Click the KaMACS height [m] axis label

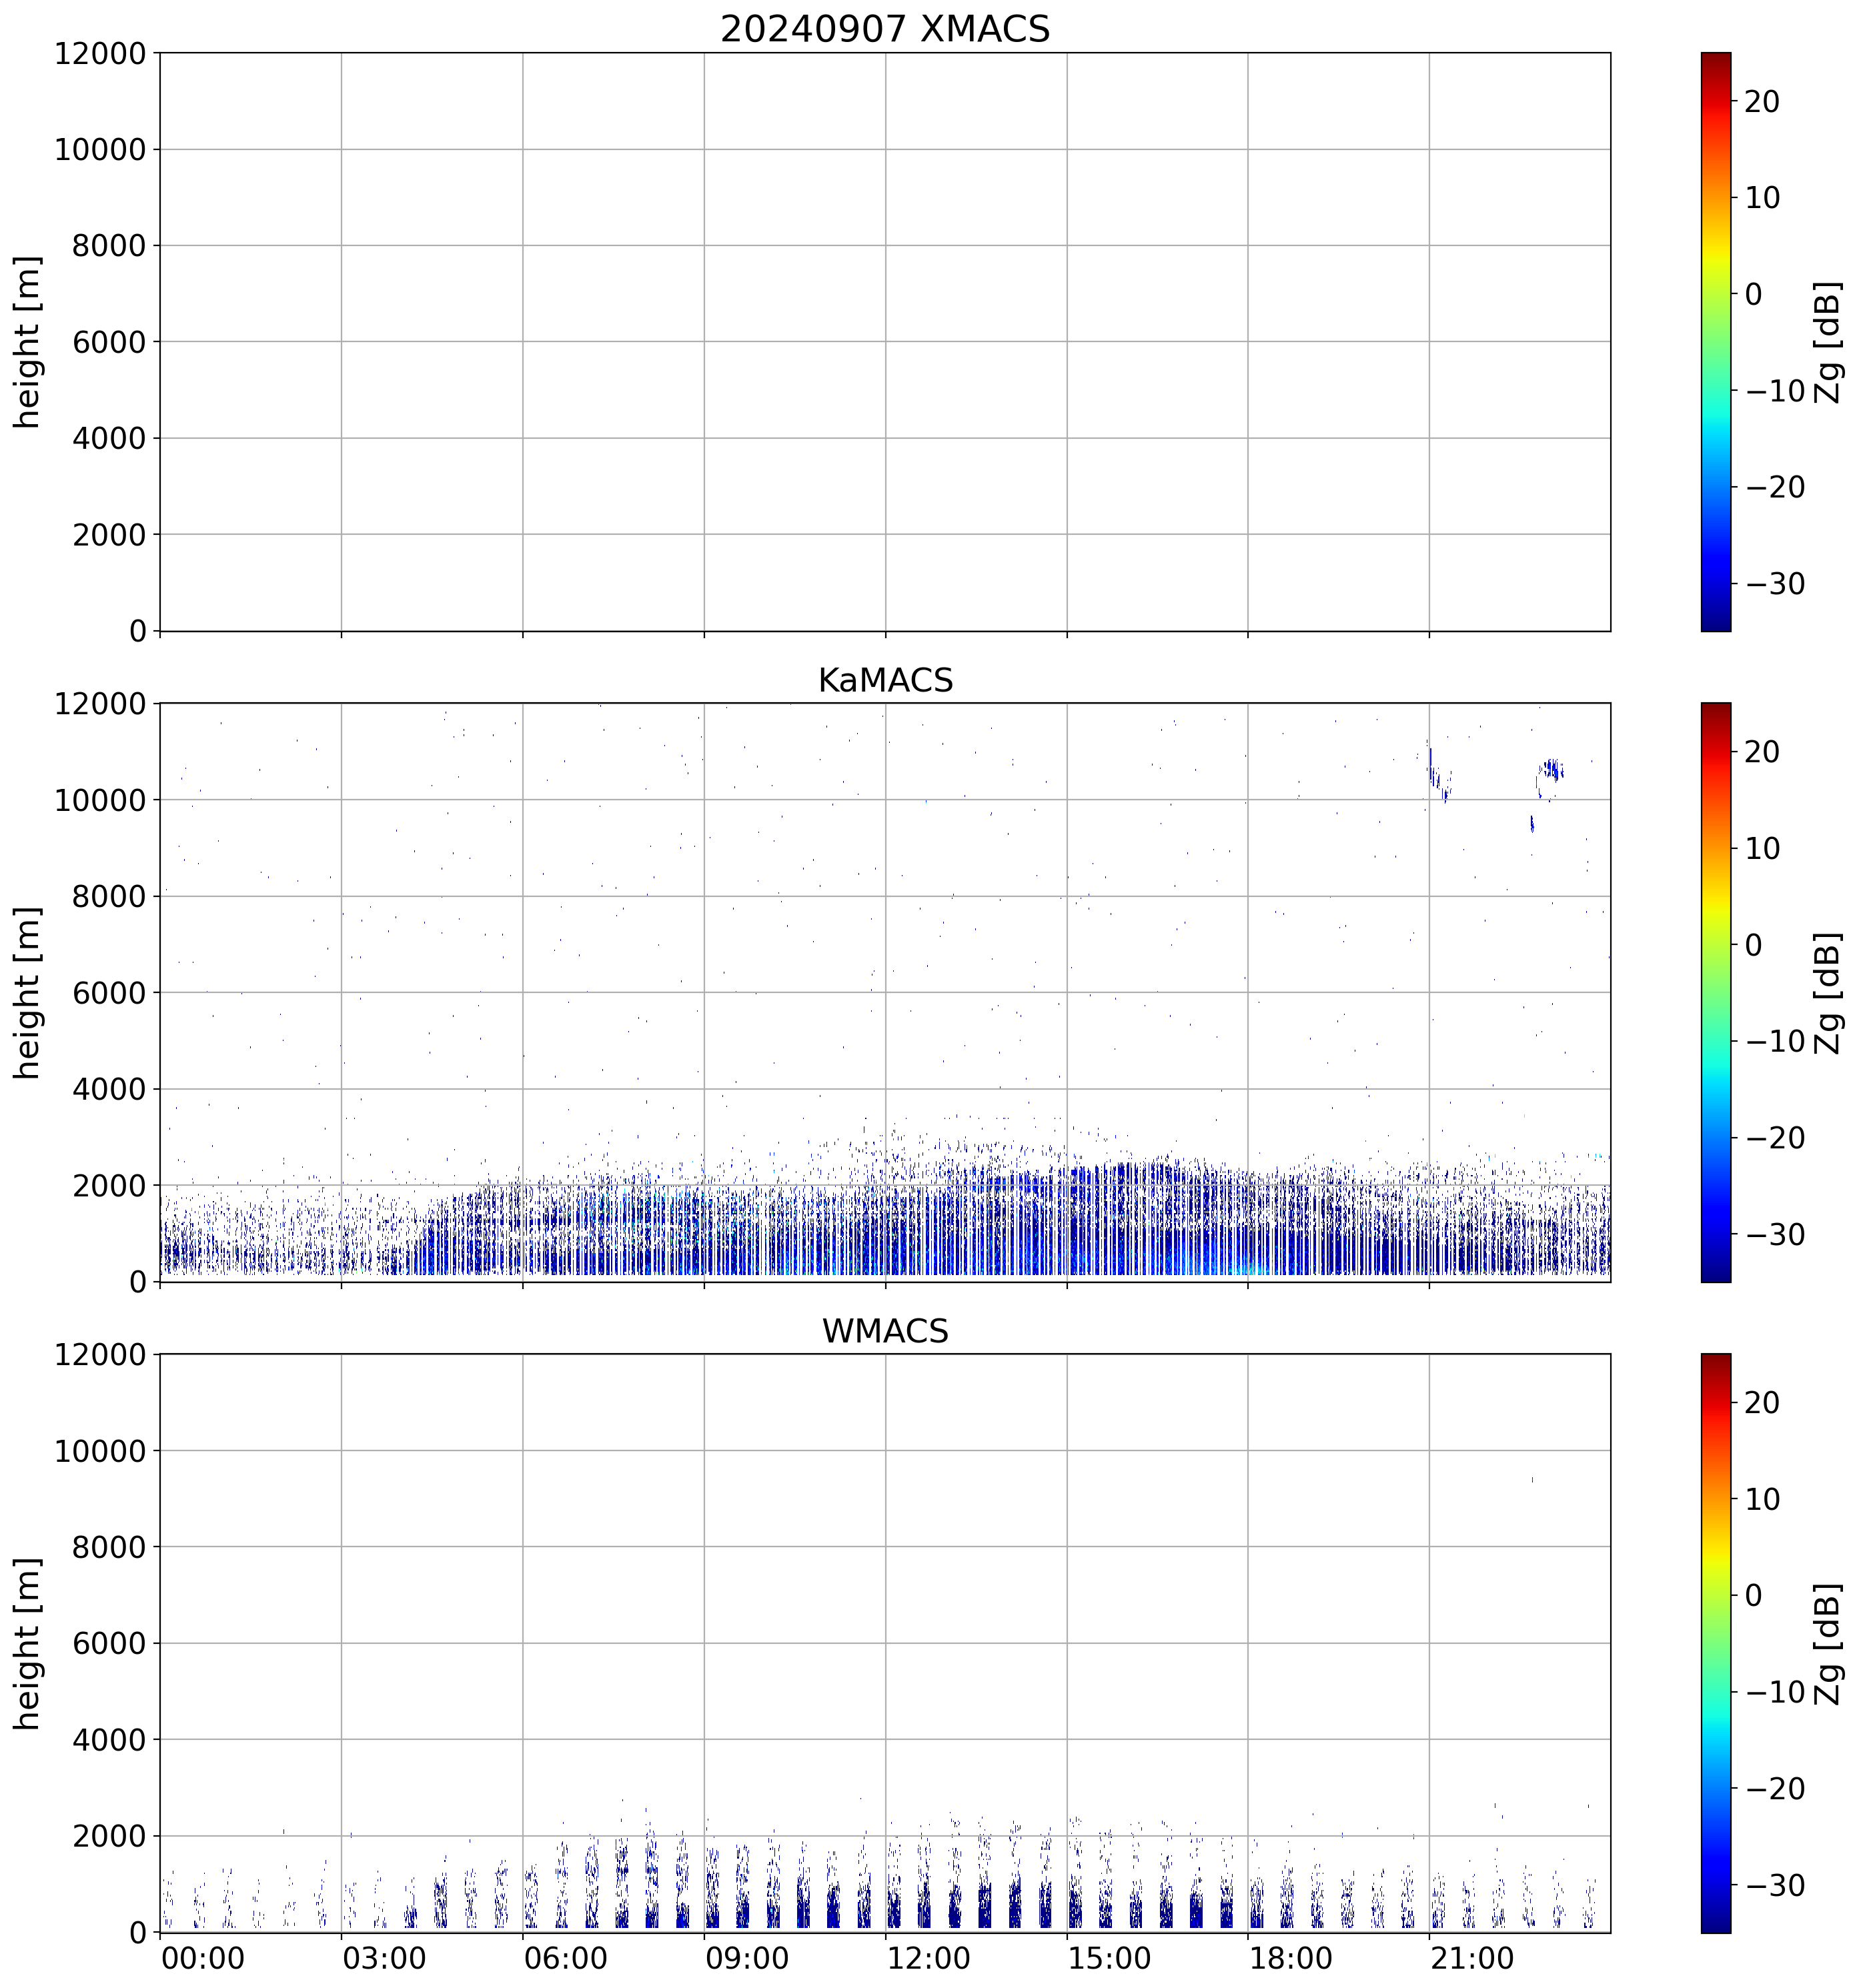click(x=28, y=992)
